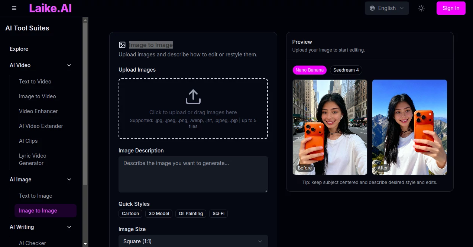Click the Image to Image header icon

point(122,45)
